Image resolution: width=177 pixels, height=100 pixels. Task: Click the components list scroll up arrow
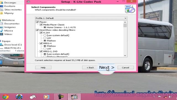pos(125,22)
